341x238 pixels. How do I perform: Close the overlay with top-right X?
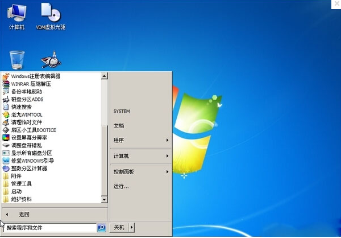pos(336,4)
